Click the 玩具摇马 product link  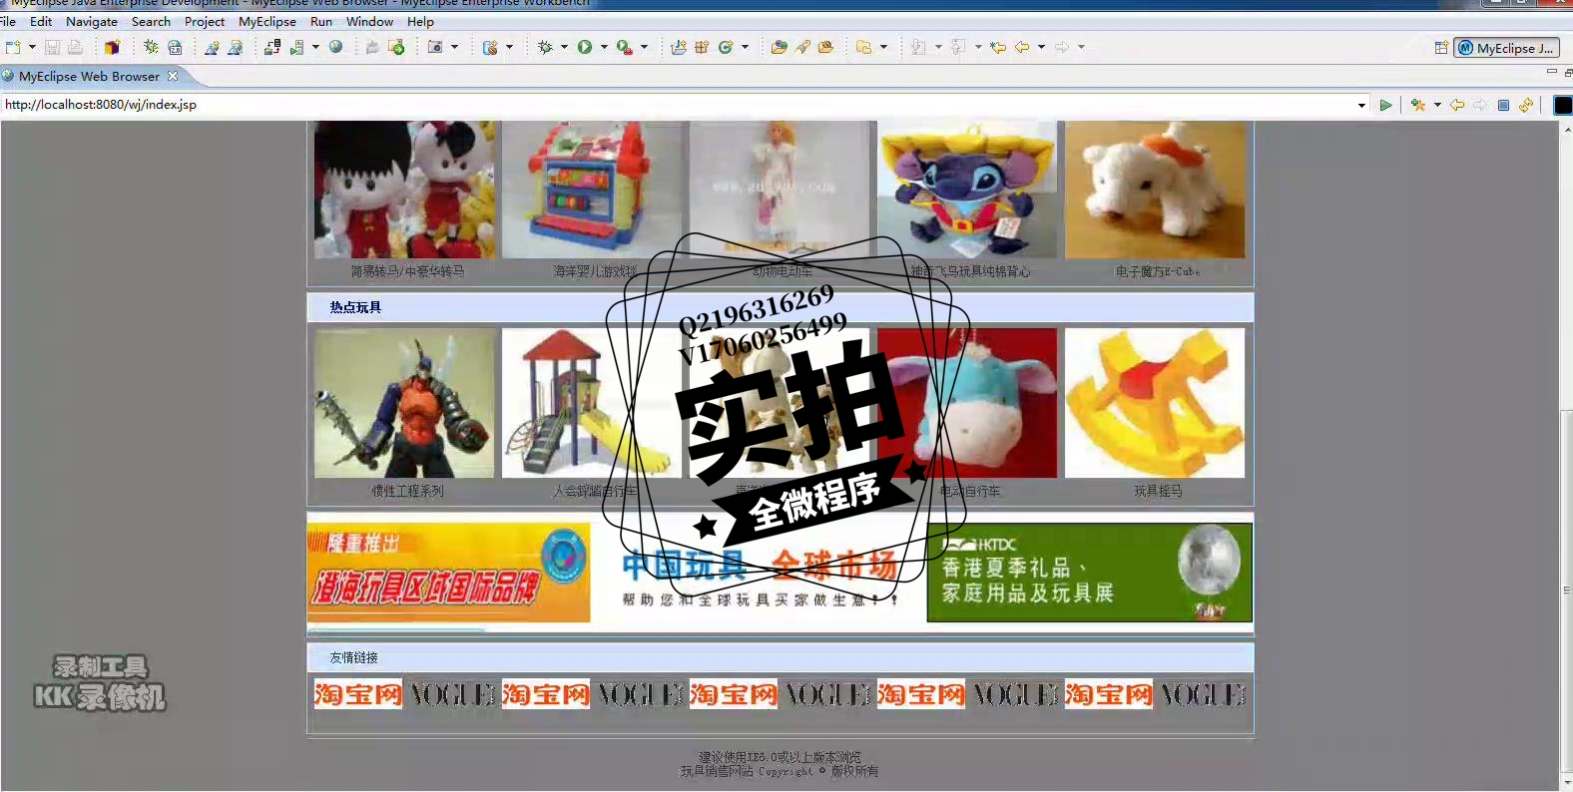point(1158,491)
